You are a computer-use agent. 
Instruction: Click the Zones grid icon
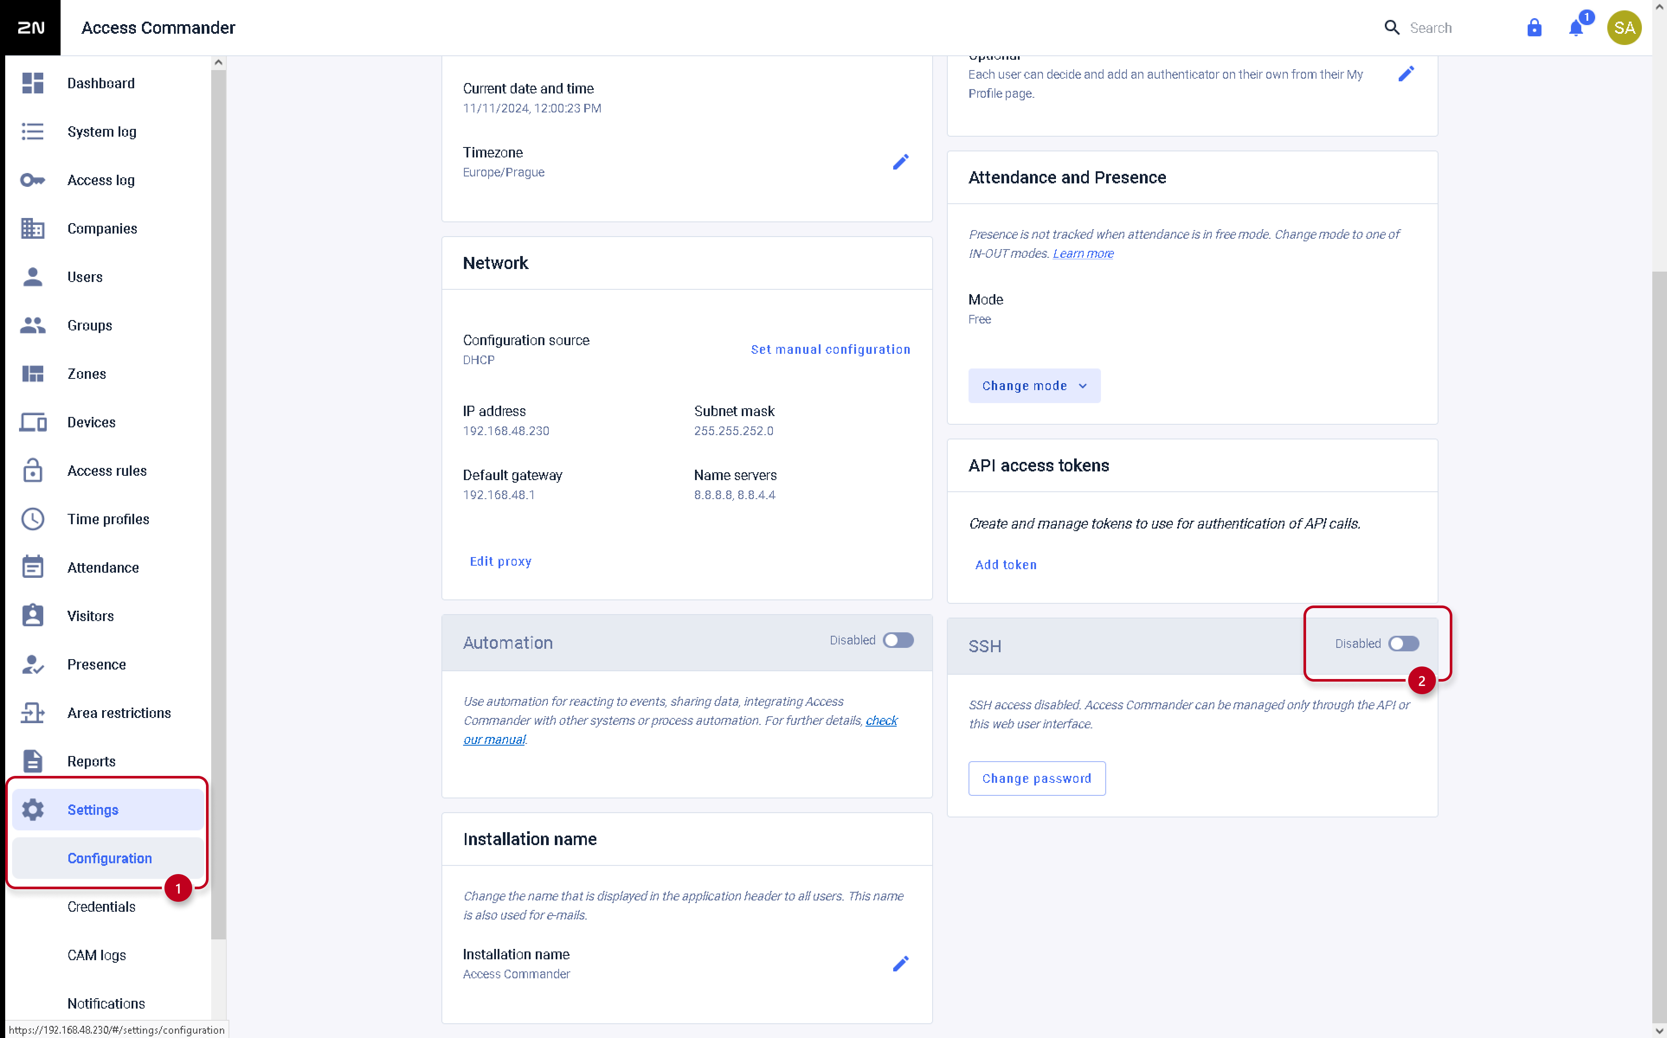(x=32, y=373)
